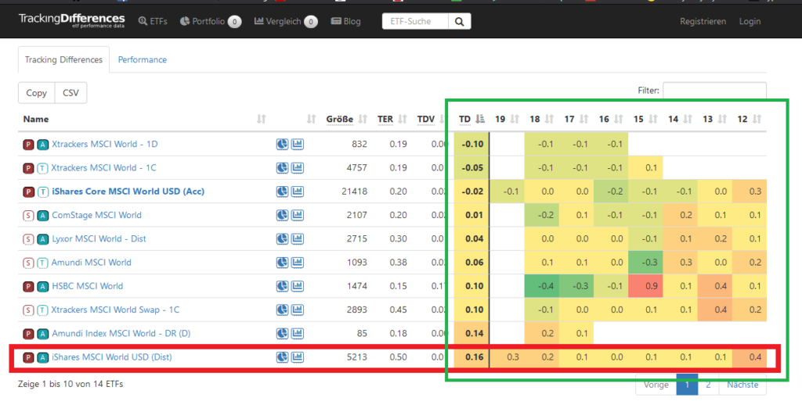This screenshot has width=802, height=401.
Task: Click the S badge on ComStage MSCI World
Action: (28, 215)
